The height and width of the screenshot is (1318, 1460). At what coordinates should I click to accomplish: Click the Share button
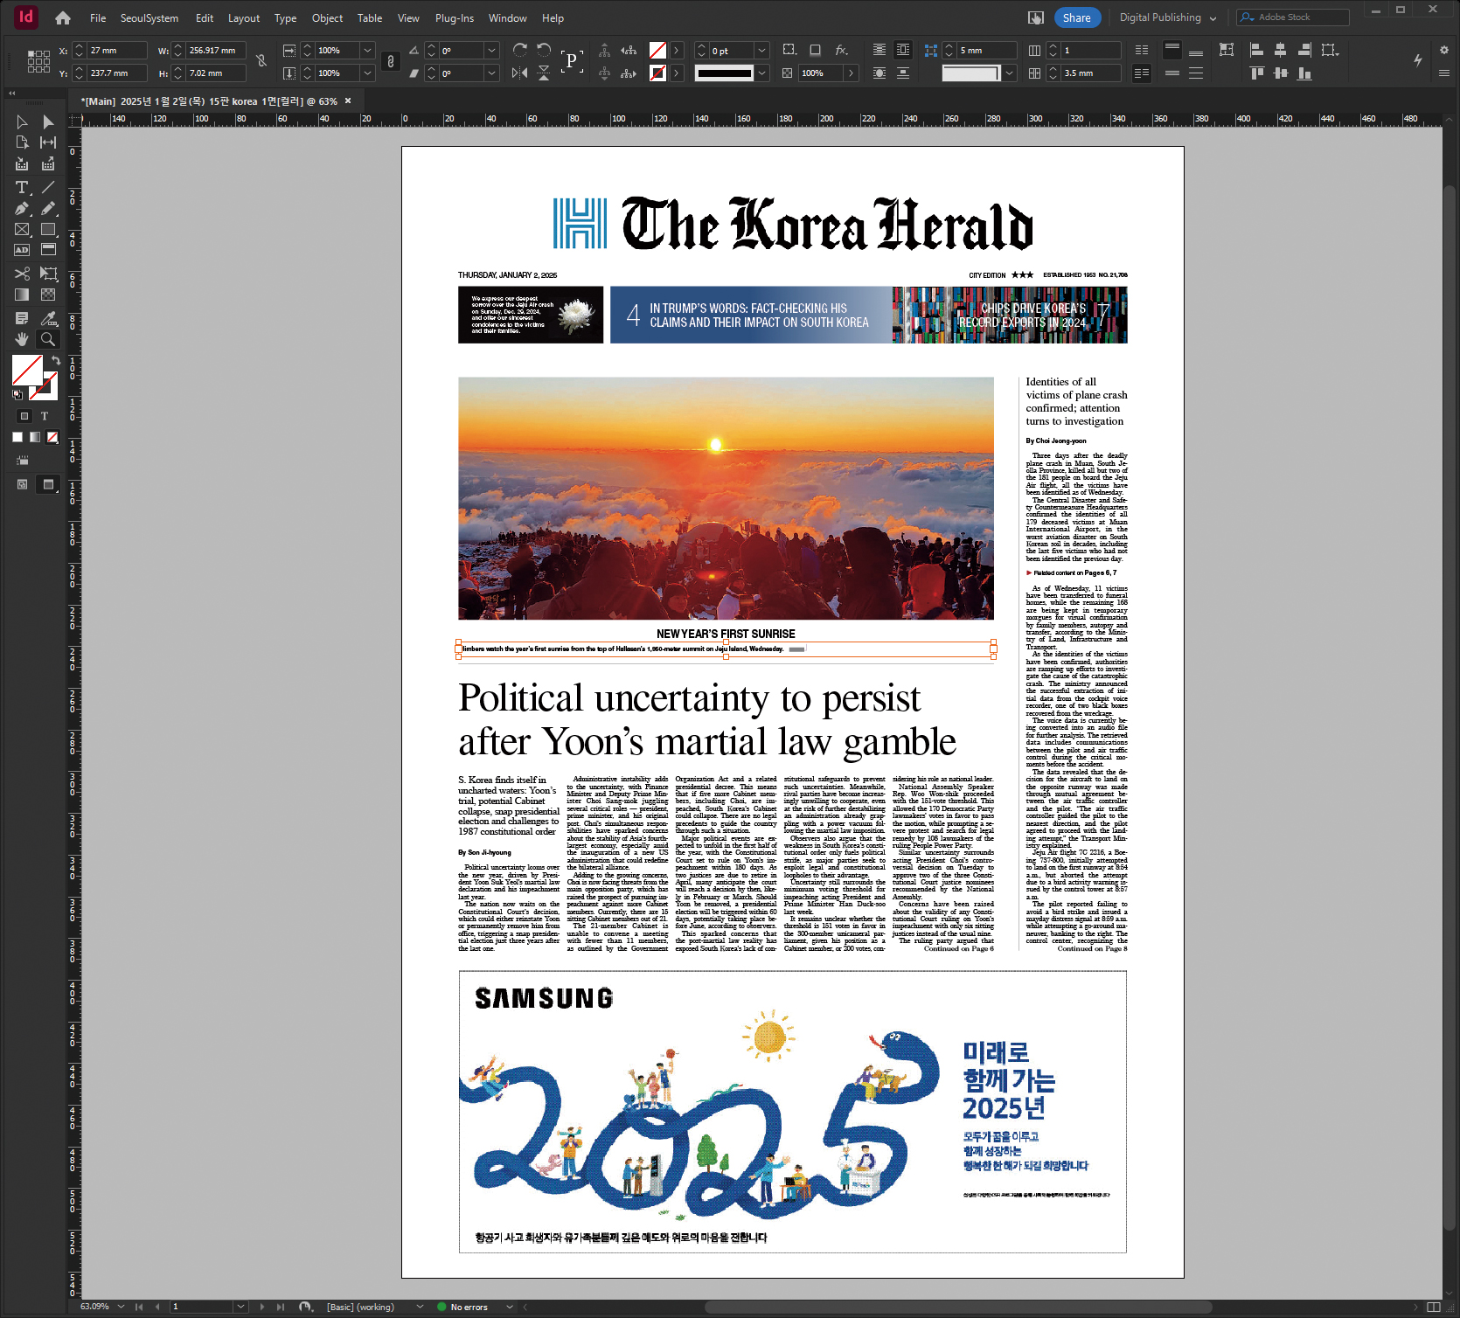[x=1076, y=17]
